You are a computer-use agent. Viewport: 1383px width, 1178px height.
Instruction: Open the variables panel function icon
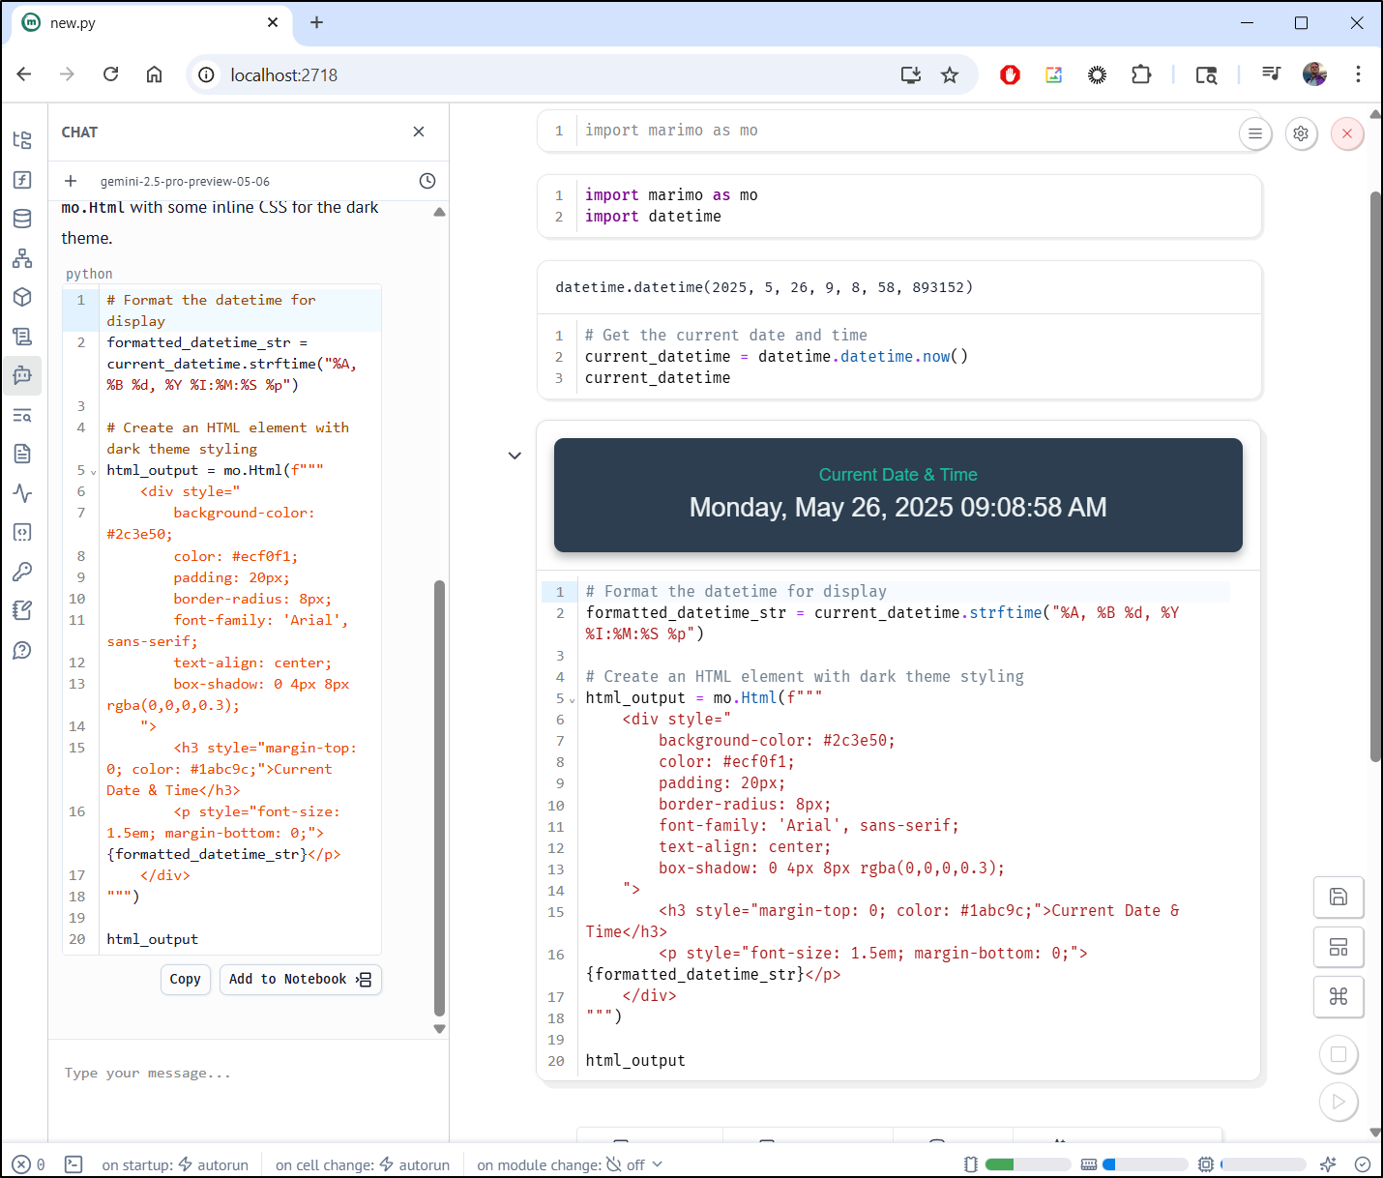pyautogui.click(x=22, y=180)
